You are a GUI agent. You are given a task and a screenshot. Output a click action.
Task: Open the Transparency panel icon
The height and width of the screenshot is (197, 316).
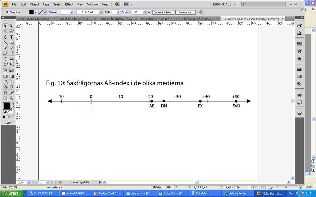click(x=299, y=84)
